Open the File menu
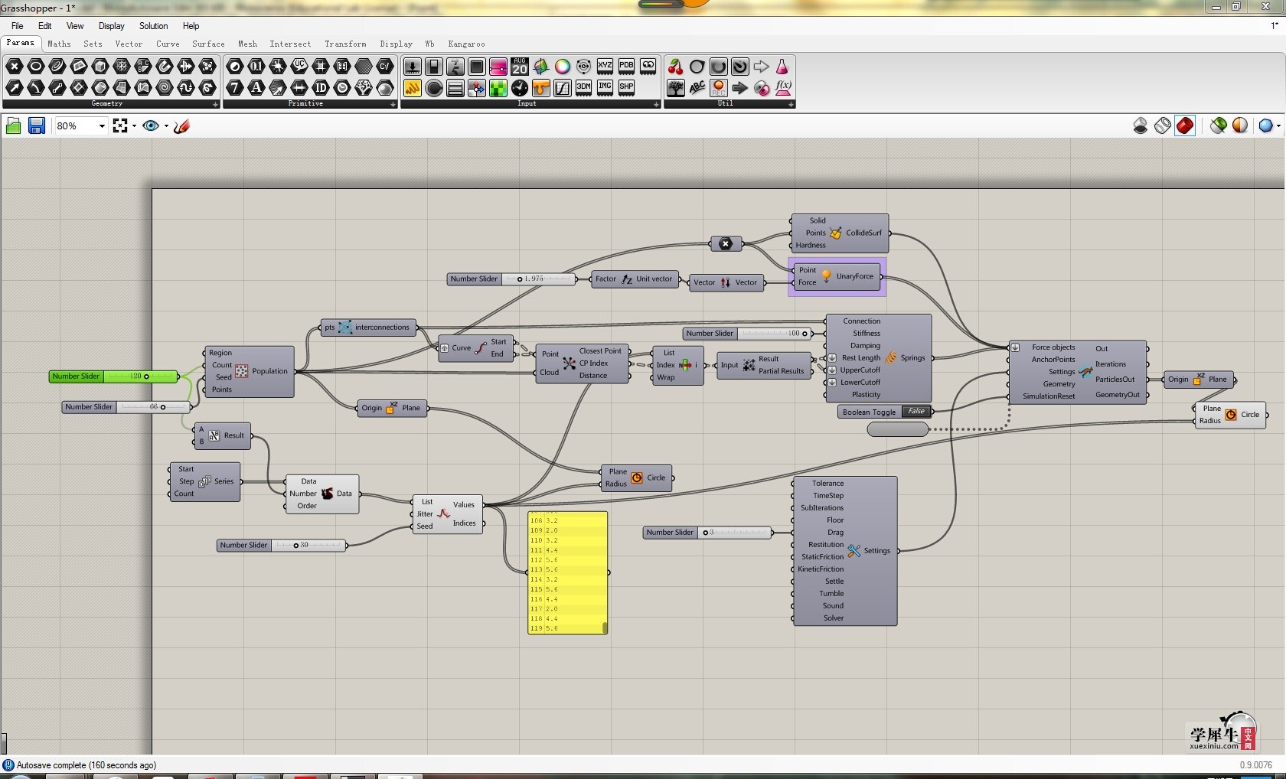This screenshot has width=1286, height=779. click(x=18, y=26)
